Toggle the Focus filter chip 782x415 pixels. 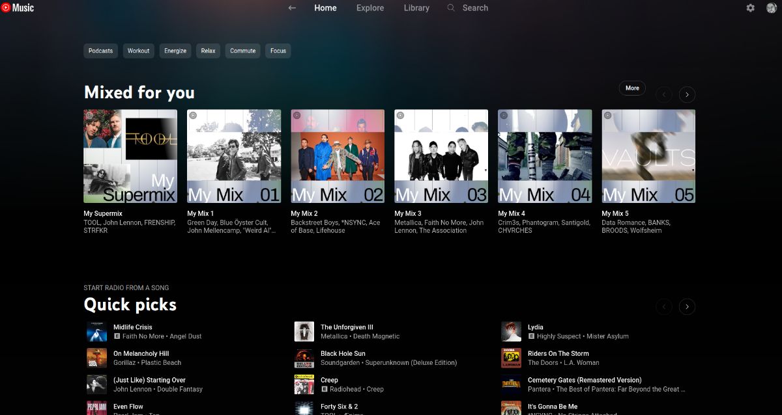[x=278, y=51]
